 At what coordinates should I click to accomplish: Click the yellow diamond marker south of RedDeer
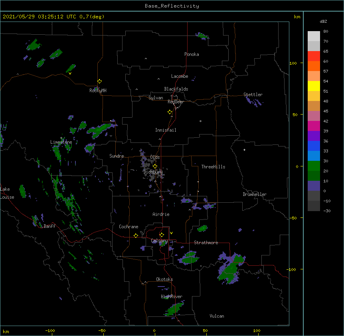point(170,112)
